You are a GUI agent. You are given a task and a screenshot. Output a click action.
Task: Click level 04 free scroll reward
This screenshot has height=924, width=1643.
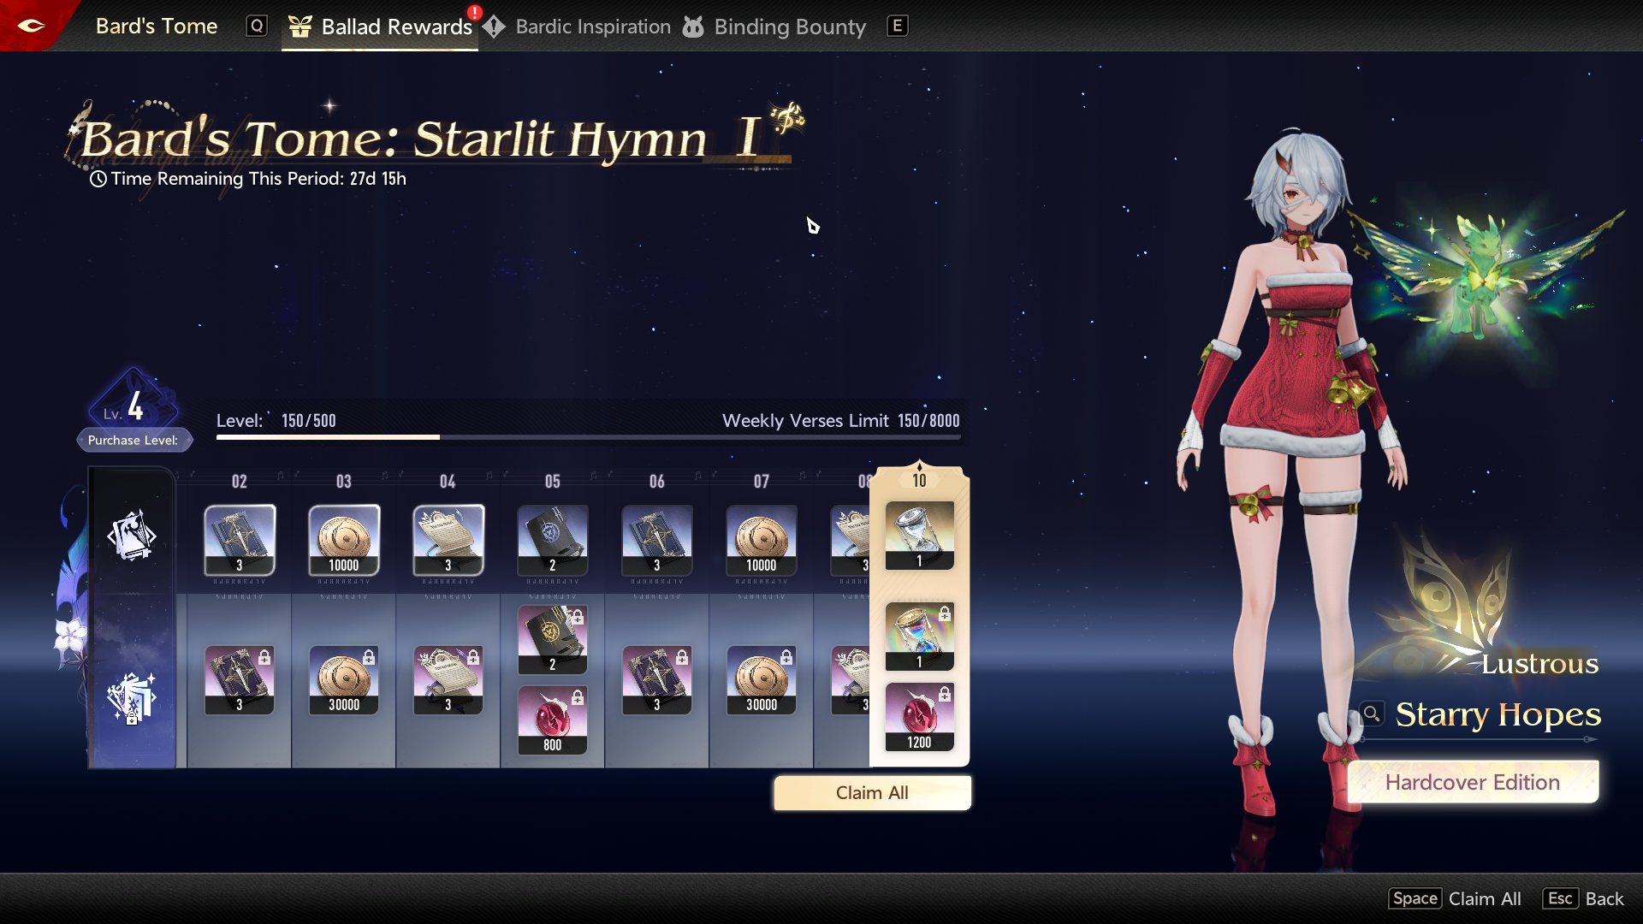click(x=448, y=540)
